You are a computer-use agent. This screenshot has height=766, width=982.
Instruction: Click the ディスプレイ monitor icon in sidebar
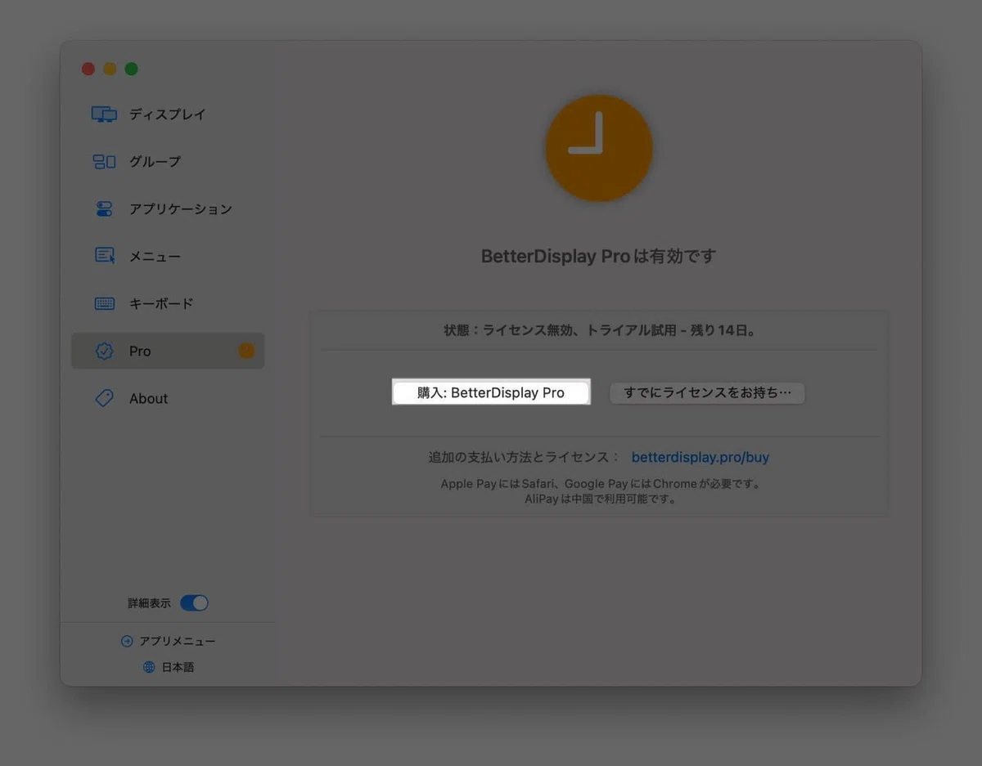104,114
